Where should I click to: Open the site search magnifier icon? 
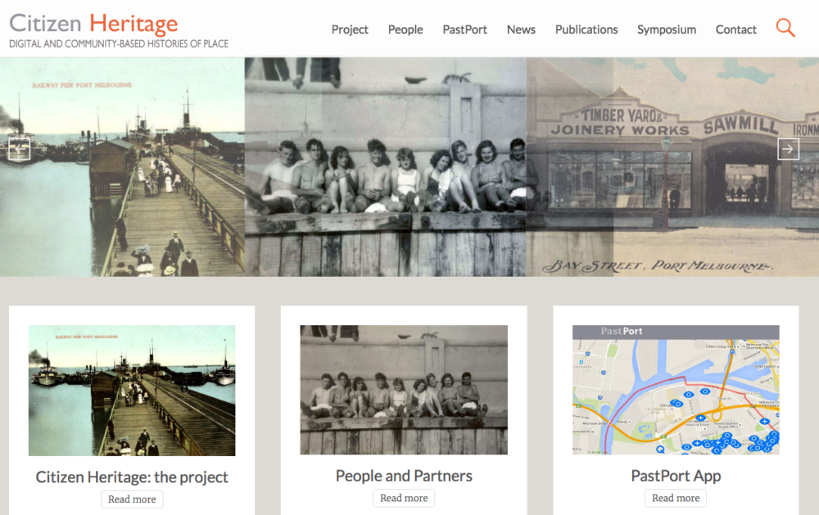[x=785, y=28]
